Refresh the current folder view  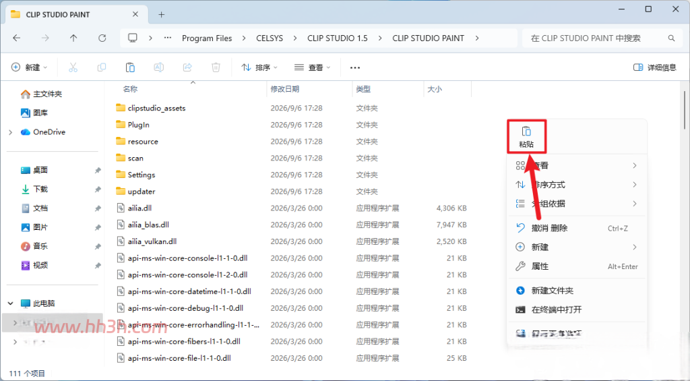click(x=102, y=38)
